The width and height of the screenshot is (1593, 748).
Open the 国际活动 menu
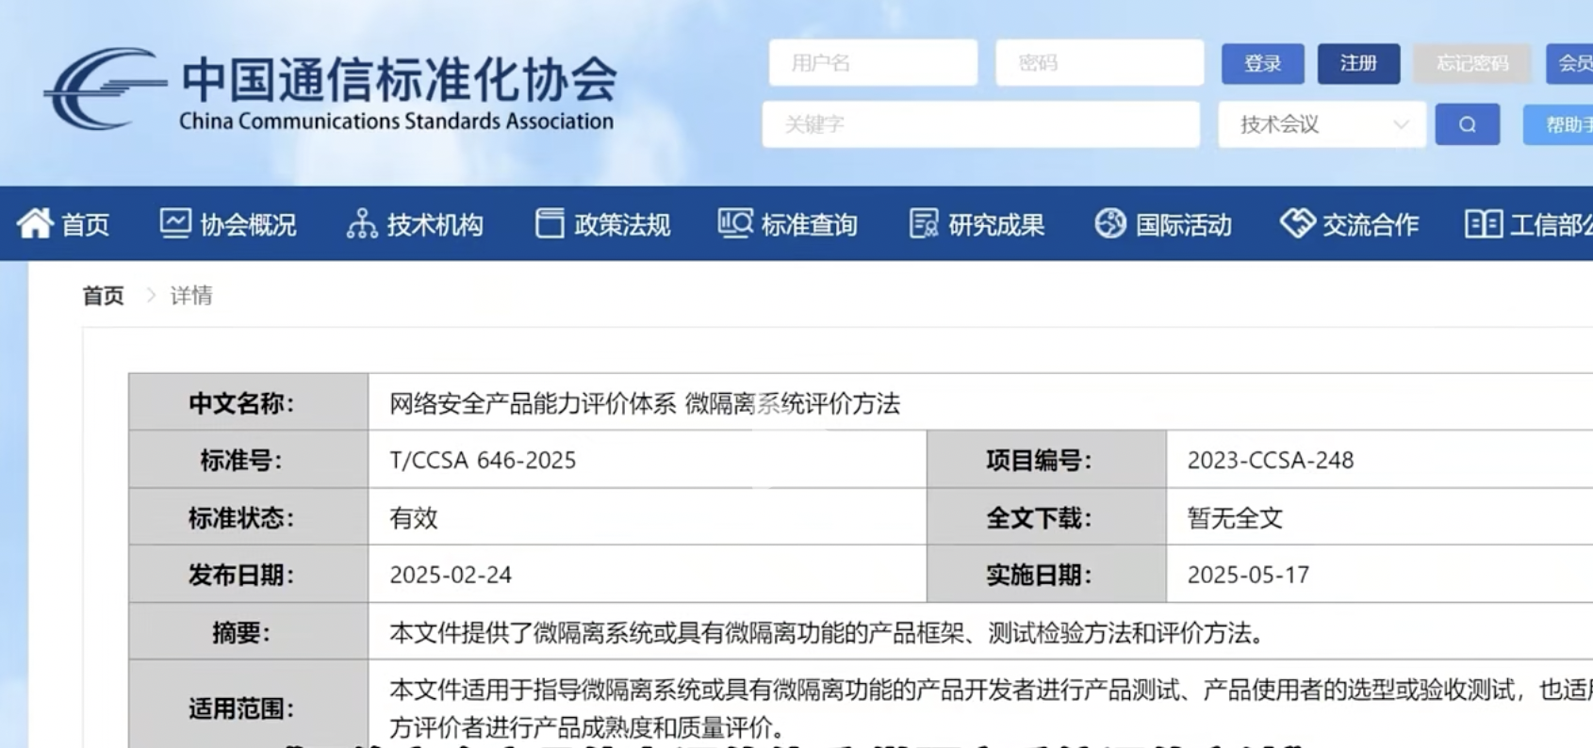tap(1163, 224)
